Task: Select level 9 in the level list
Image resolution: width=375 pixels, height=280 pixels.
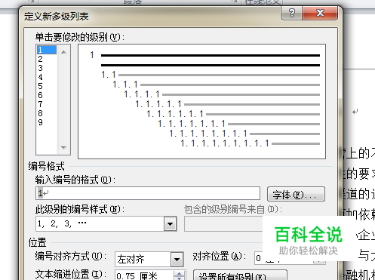Action: (47, 122)
